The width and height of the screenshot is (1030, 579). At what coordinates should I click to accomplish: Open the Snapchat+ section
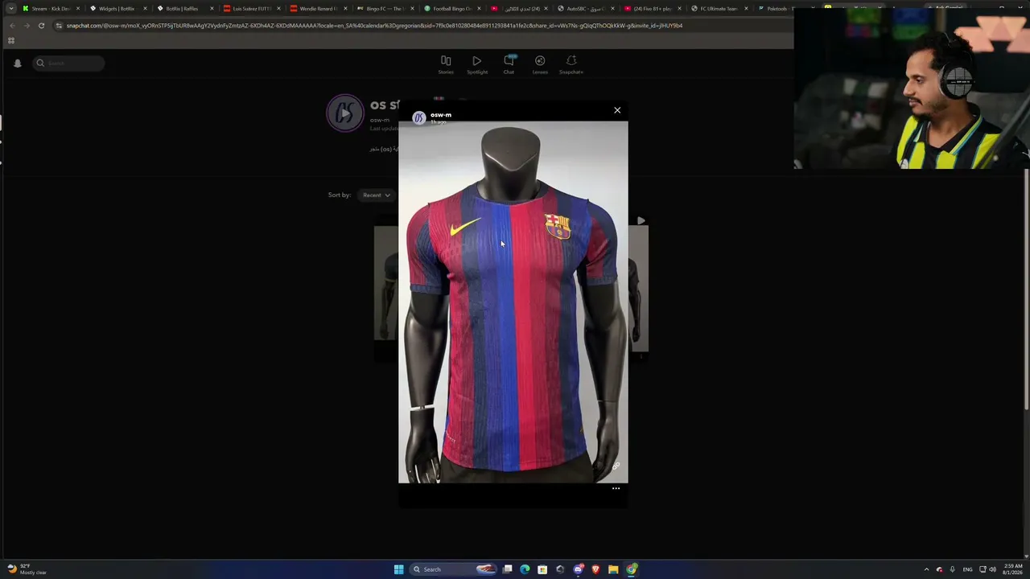571,64
